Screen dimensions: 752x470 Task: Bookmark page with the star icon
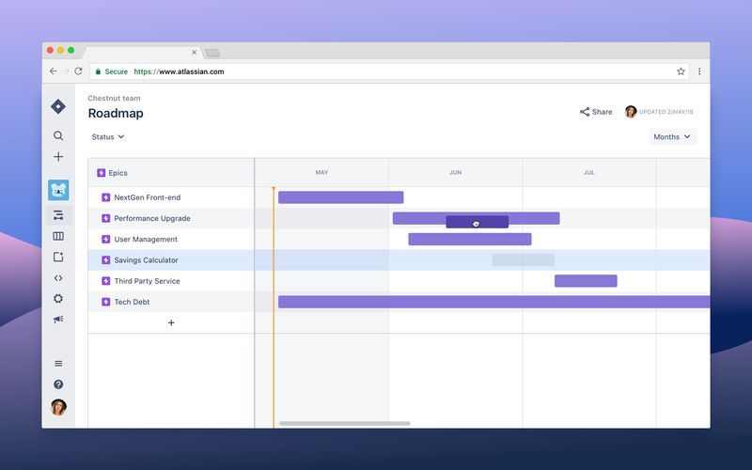(x=681, y=71)
